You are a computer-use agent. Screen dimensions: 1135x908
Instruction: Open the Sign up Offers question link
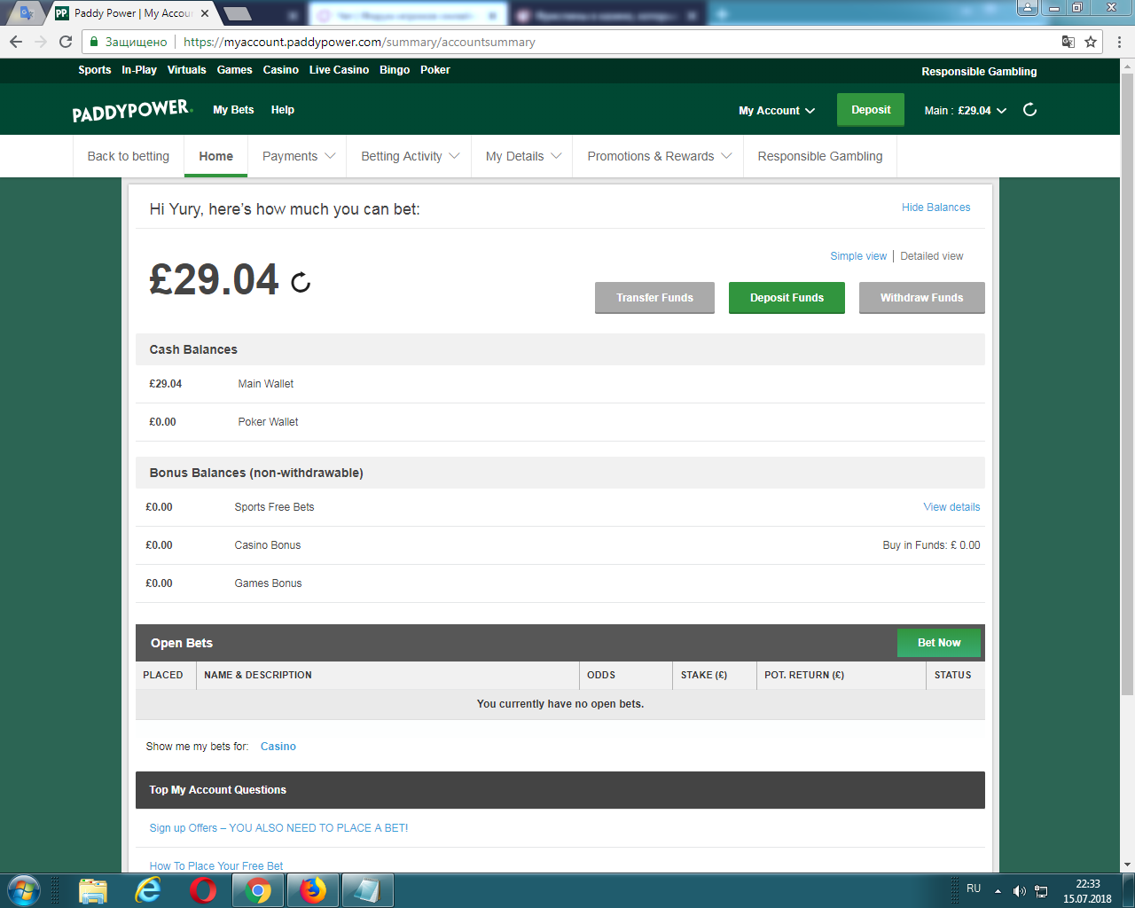pos(278,828)
